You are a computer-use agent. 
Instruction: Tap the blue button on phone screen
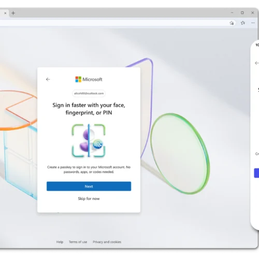[256, 173]
